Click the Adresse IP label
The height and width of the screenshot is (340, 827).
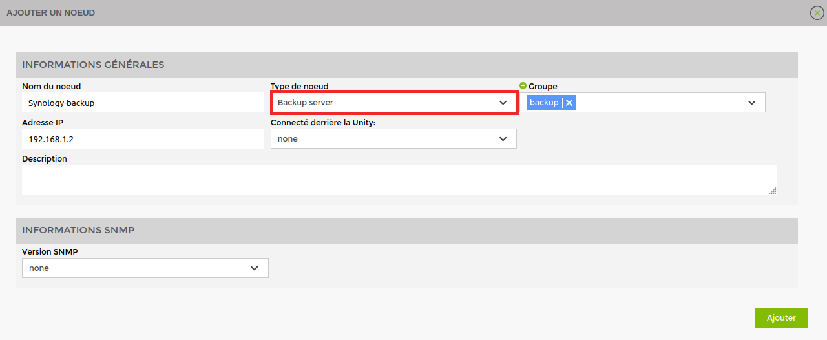(43, 122)
